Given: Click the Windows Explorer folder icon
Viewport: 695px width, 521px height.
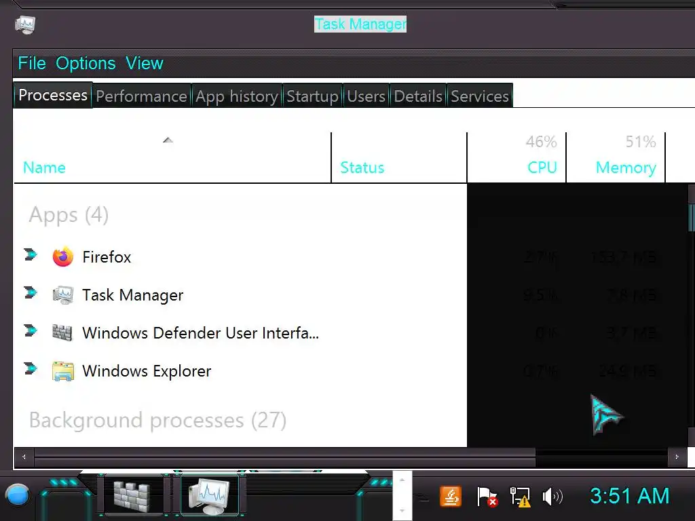Looking at the screenshot, I should 62,371.
